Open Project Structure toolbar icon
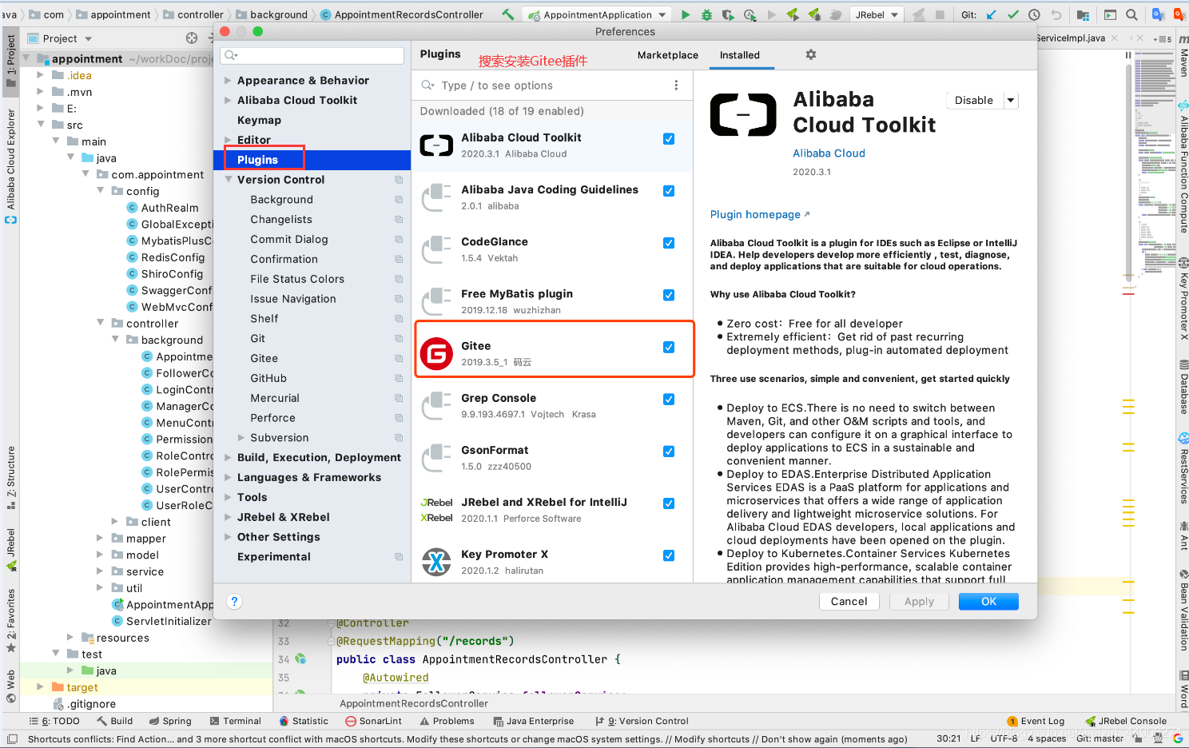 pos(1083,14)
